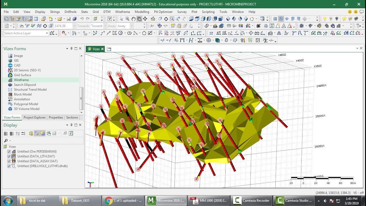This screenshot has width=366, height=206.
Task: Pin the Vizex Forms pane
Action: [71, 49]
